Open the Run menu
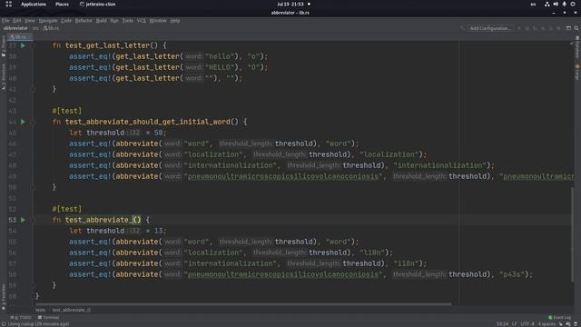 (x=114, y=20)
